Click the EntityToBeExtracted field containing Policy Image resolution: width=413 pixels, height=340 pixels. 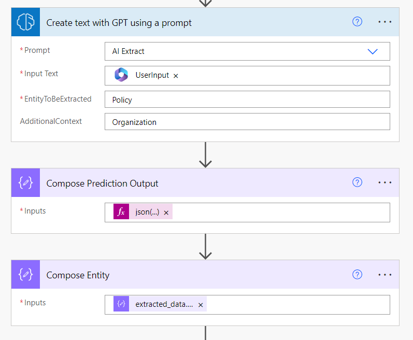[247, 100]
